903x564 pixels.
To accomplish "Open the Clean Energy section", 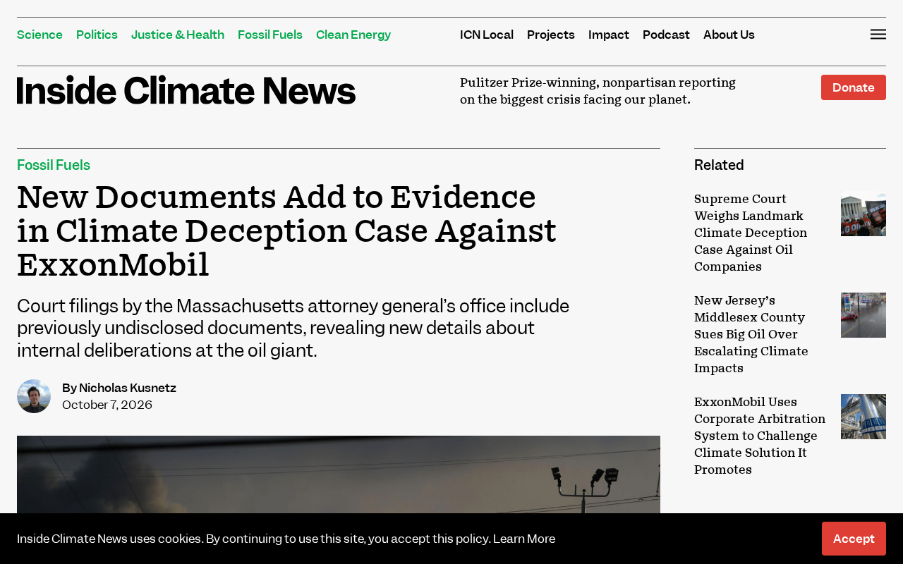I will [353, 35].
